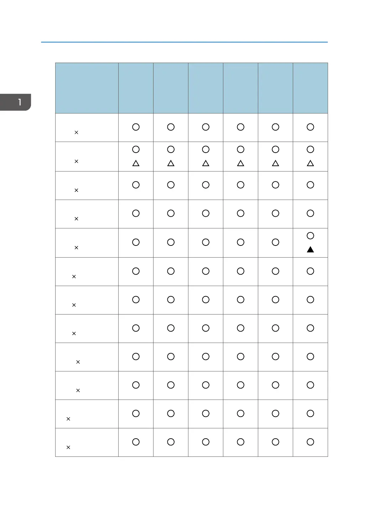Click the circle directly above the black triangle
Viewport: 369px width, 523px height.
(310, 236)
